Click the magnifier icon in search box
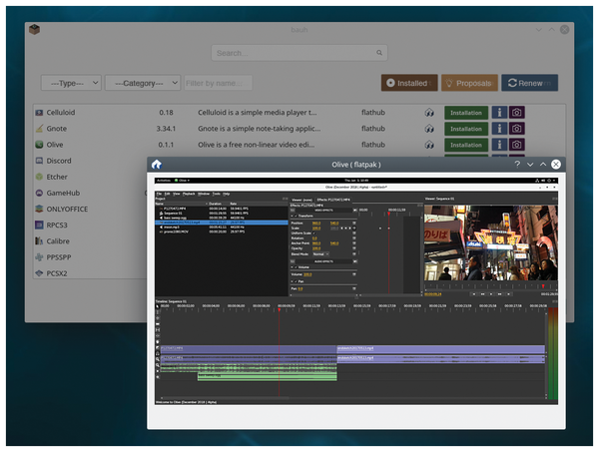The height and width of the screenshot is (452, 599). (379, 53)
